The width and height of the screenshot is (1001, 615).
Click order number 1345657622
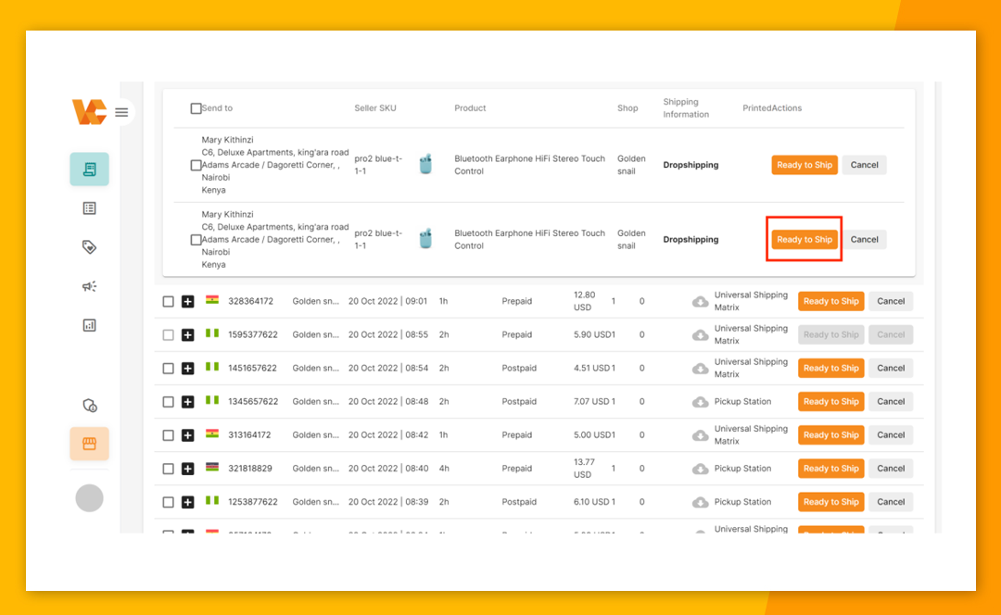253,402
